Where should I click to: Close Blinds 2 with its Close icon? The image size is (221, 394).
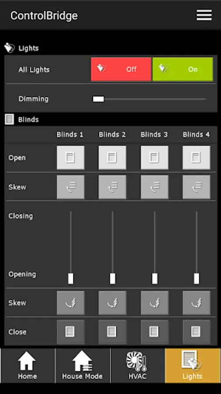[x=112, y=332]
